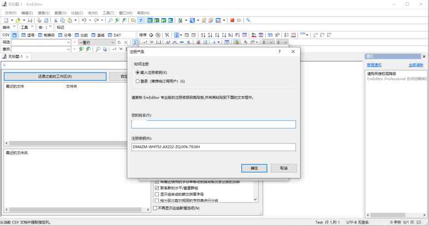Click the Cut scissors icon
The height and width of the screenshot is (226, 429).
tap(55, 20)
